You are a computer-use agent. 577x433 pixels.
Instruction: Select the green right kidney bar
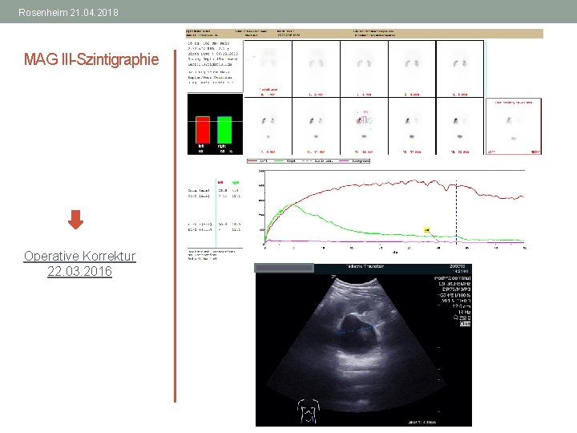click(x=224, y=130)
